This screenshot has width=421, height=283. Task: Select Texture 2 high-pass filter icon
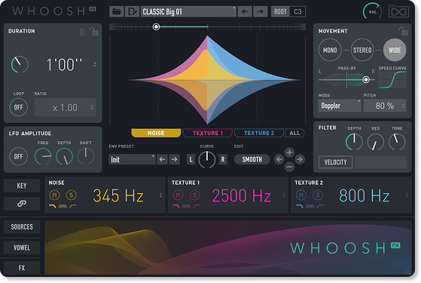320,206
